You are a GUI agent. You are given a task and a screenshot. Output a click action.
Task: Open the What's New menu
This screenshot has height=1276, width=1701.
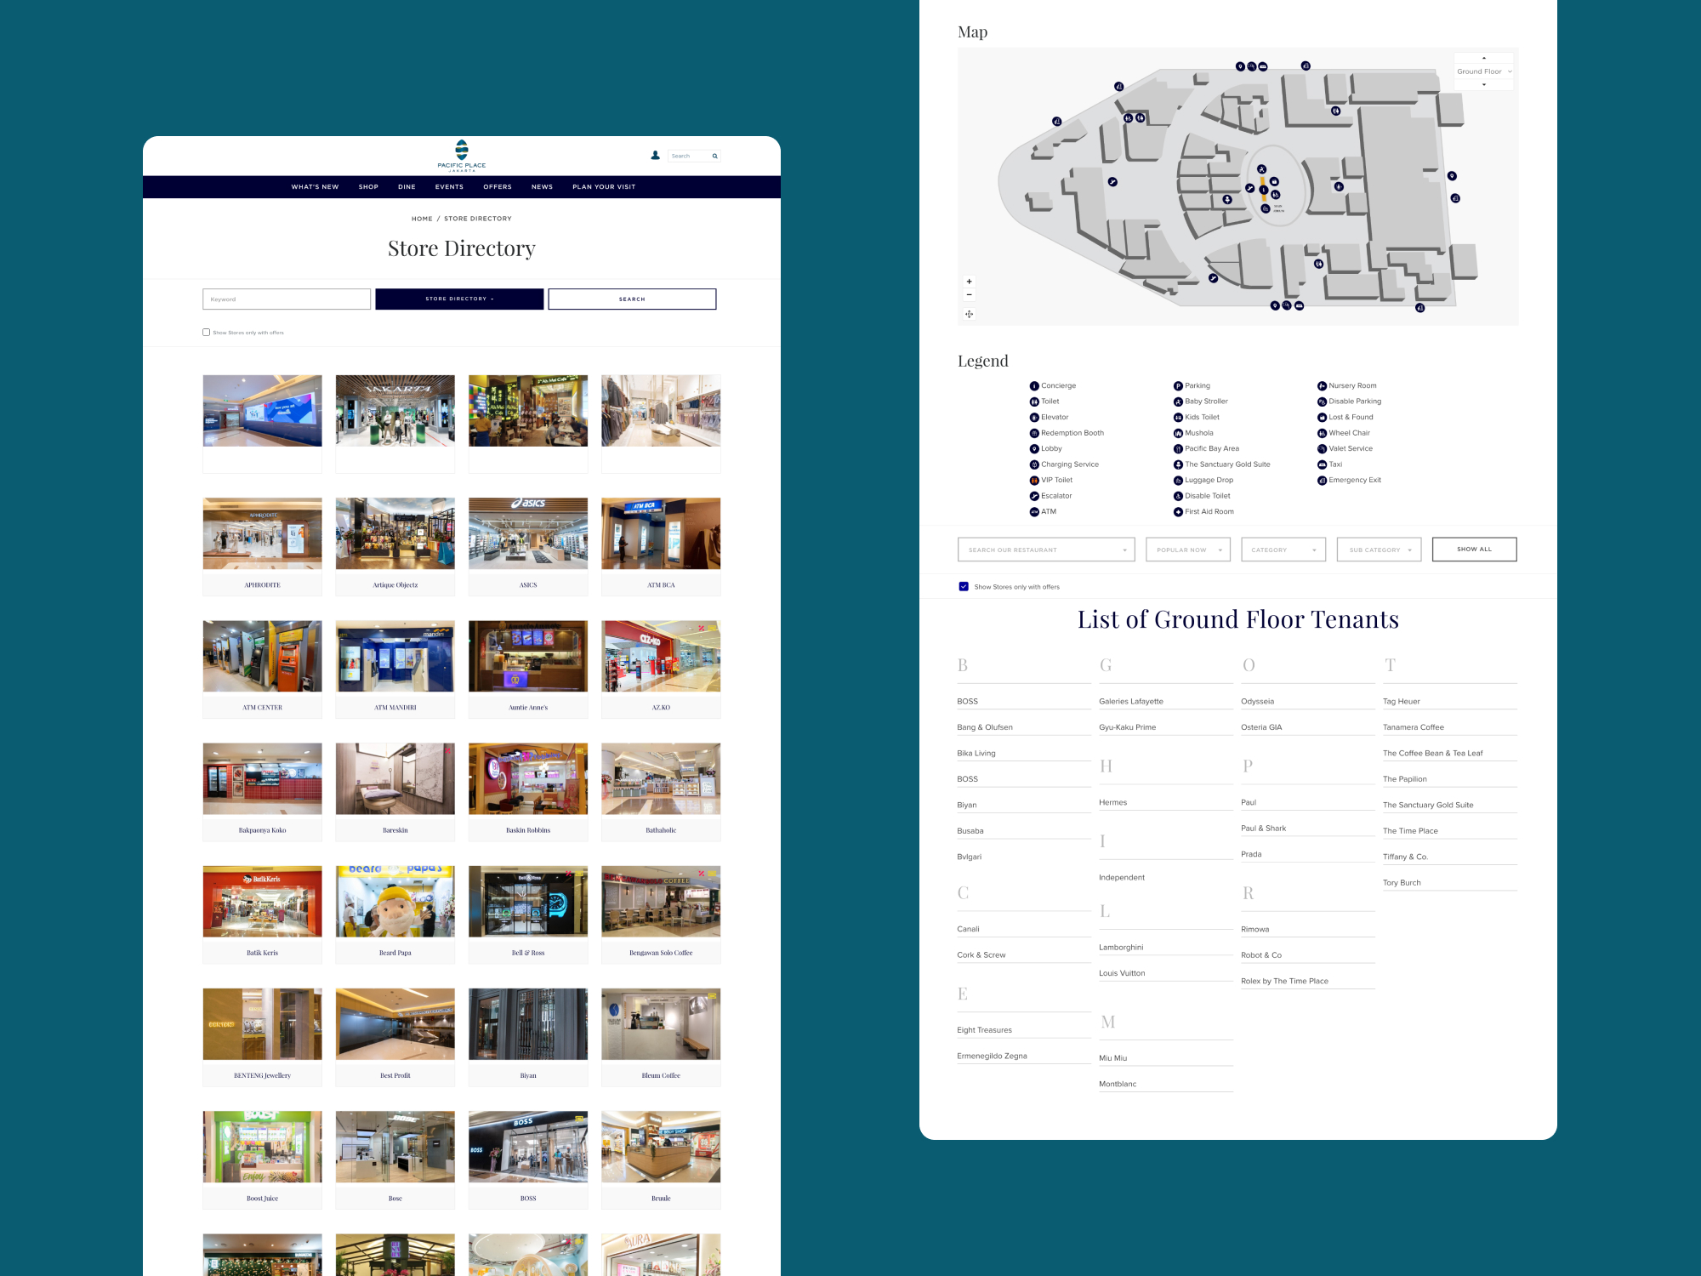[x=315, y=187]
